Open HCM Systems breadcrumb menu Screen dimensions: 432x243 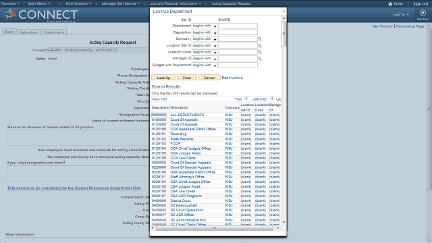pos(78,3)
